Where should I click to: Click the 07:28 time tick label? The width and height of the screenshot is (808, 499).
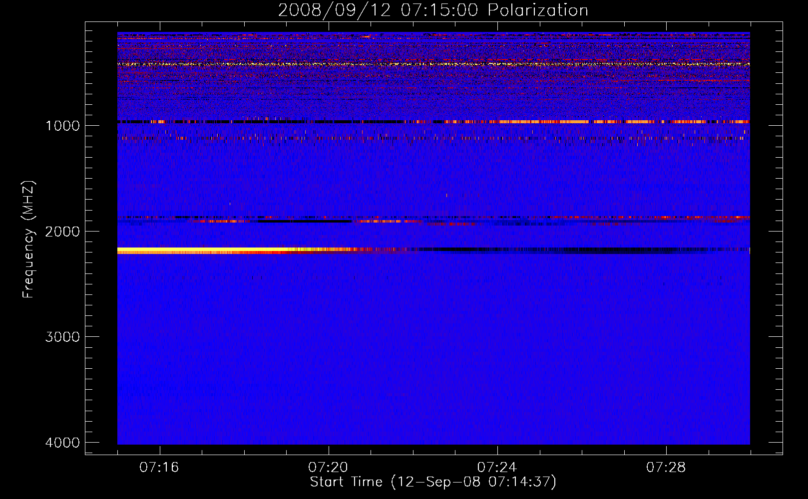666,467
